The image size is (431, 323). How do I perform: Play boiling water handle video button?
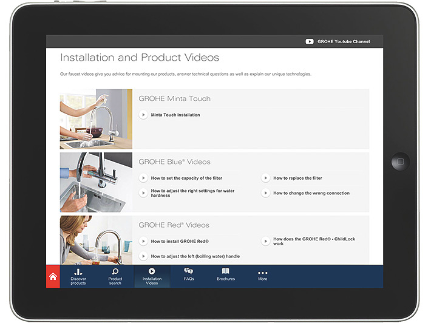point(143,256)
